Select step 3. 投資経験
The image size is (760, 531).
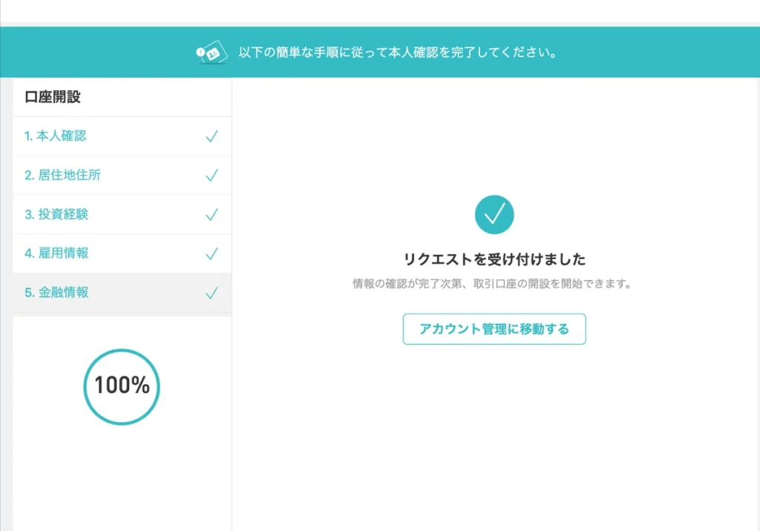coord(56,215)
